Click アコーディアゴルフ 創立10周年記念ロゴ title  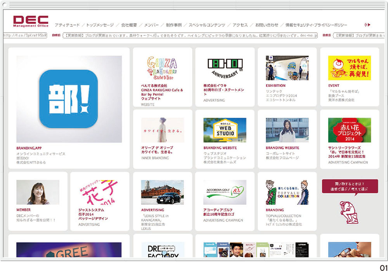(x=219, y=212)
